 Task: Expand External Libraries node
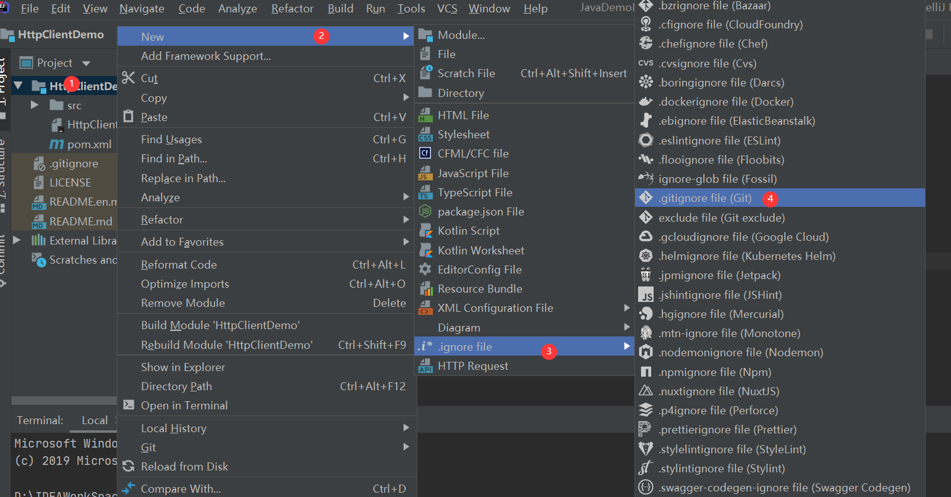17,240
